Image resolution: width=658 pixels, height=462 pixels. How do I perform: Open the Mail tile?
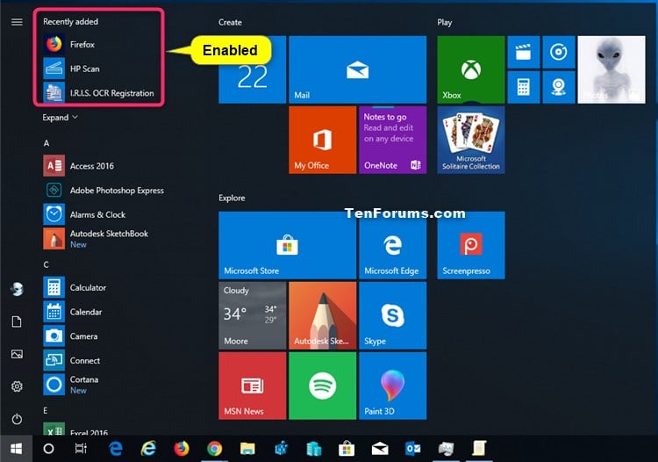click(x=358, y=69)
